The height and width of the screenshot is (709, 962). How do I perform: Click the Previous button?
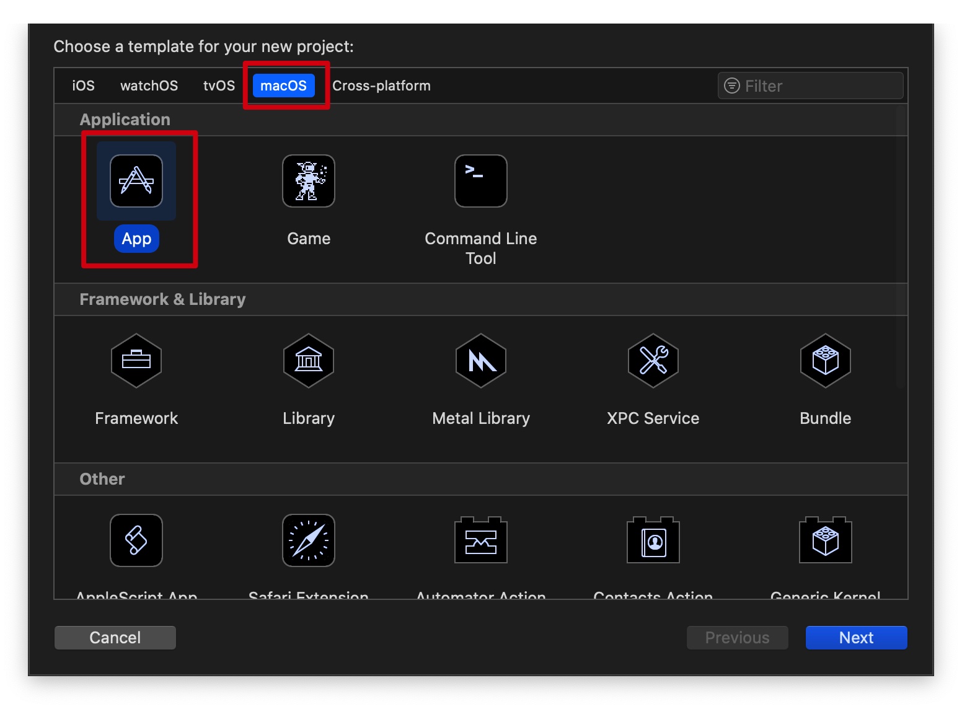(x=738, y=638)
